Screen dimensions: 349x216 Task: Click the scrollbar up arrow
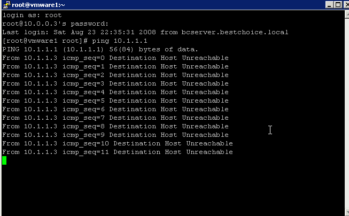pyautogui.click(x=347, y=14)
